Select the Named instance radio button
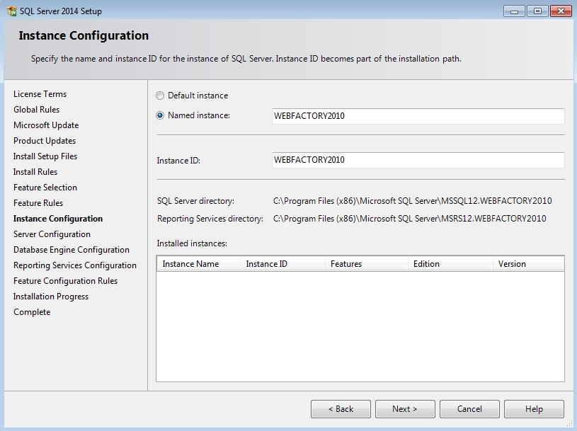577x431 pixels. click(x=160, y=115)
